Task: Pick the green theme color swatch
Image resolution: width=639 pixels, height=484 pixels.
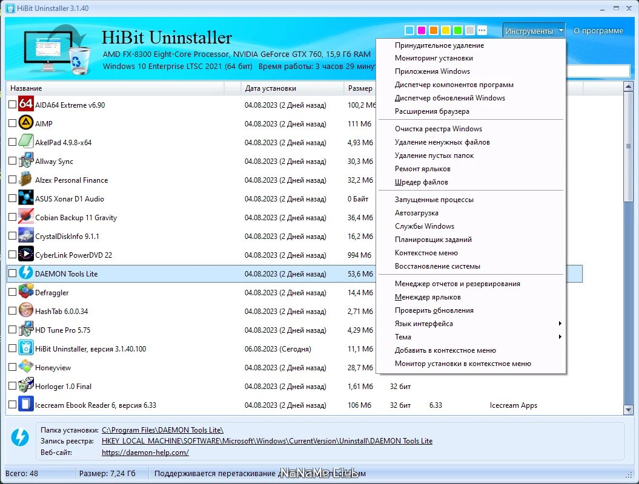Action: [x=458, y=30]
